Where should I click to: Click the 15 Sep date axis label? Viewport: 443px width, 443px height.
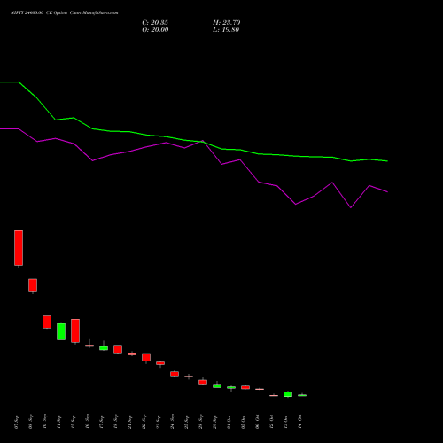tap(74, 422)
